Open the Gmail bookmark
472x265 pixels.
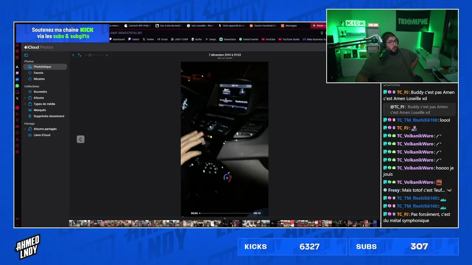162,39
